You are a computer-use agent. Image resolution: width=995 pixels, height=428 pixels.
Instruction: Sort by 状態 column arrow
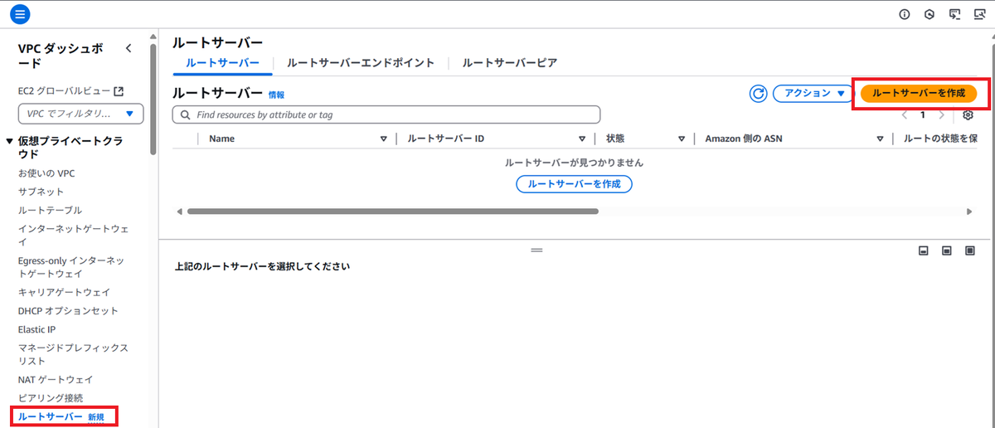(682, 139)
